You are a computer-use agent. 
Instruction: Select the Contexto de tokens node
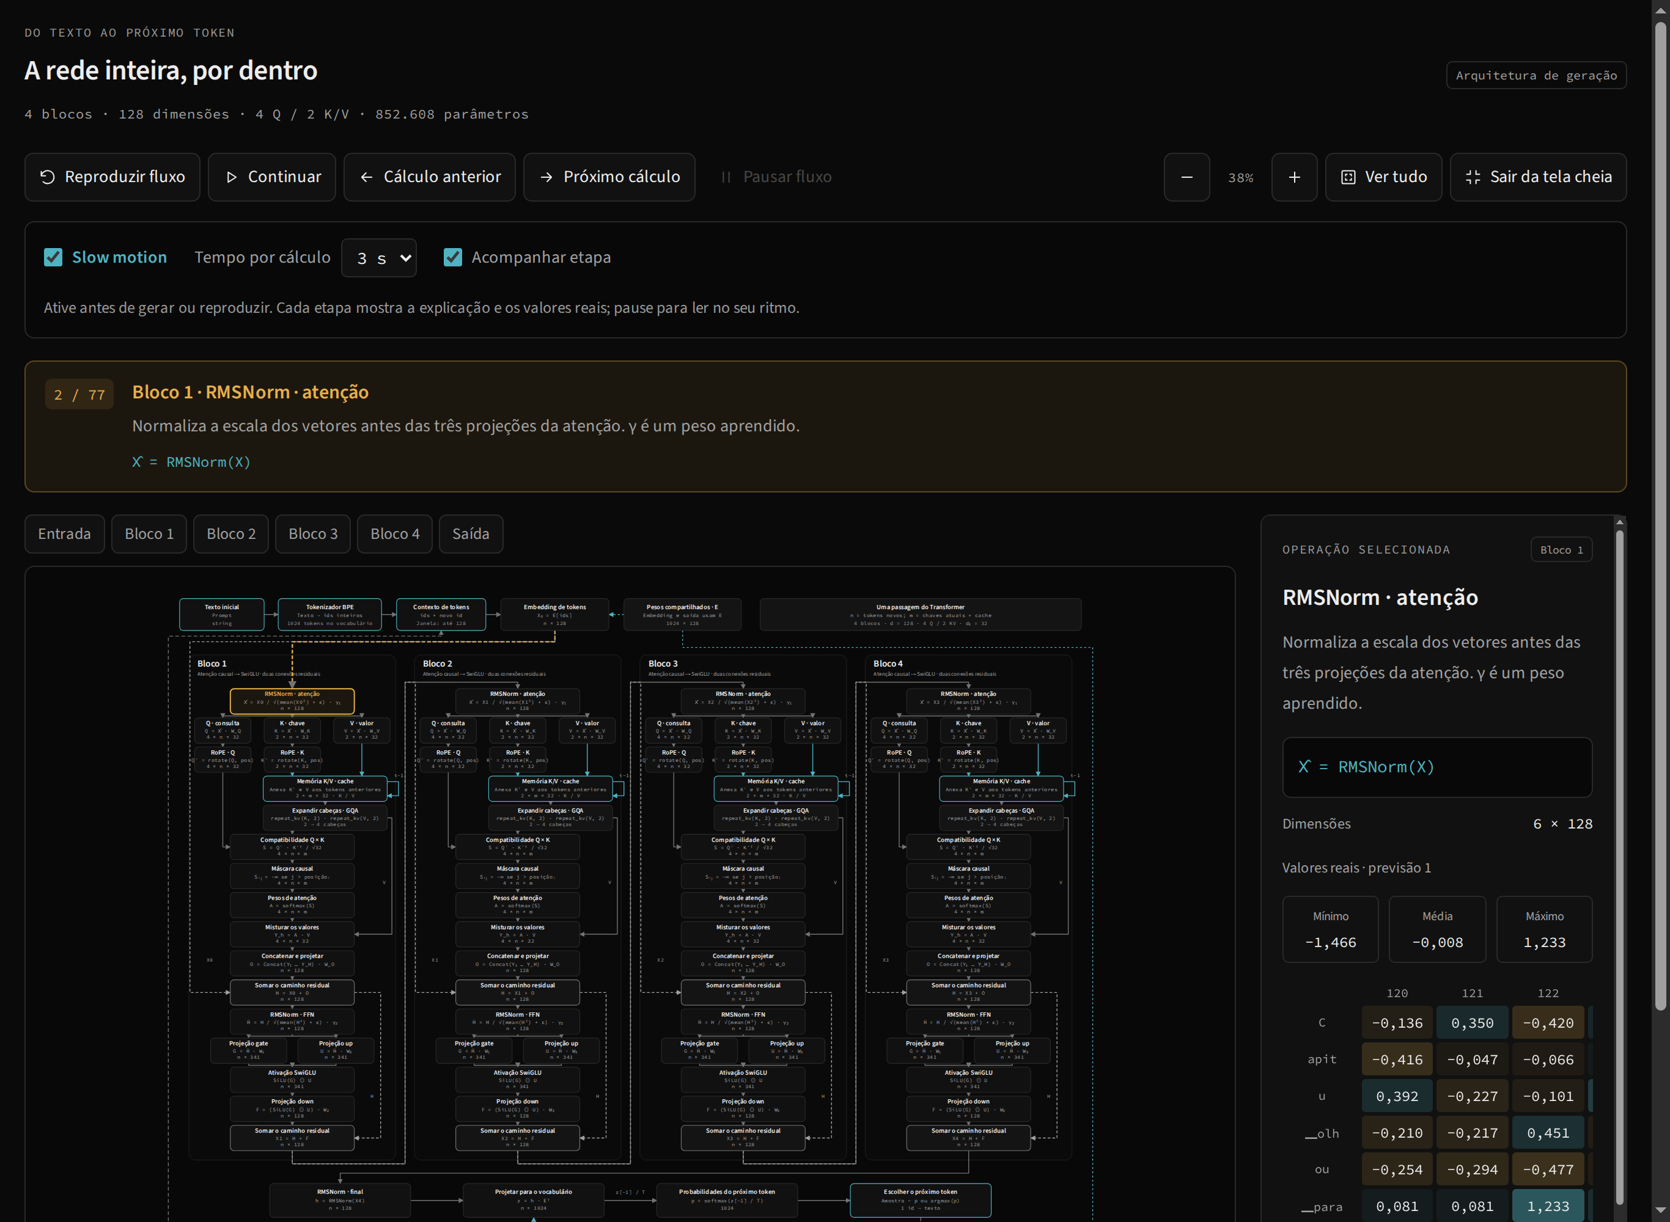click(441, 615)
